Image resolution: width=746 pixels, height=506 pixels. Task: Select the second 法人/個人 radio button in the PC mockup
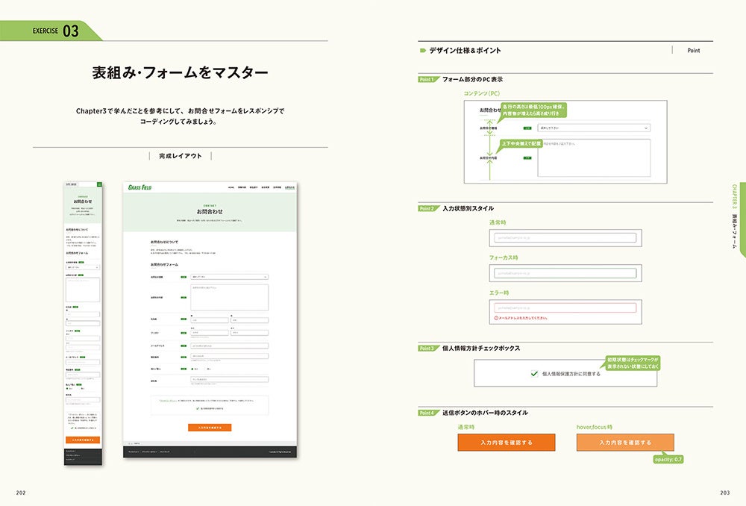tap(206, 369)
